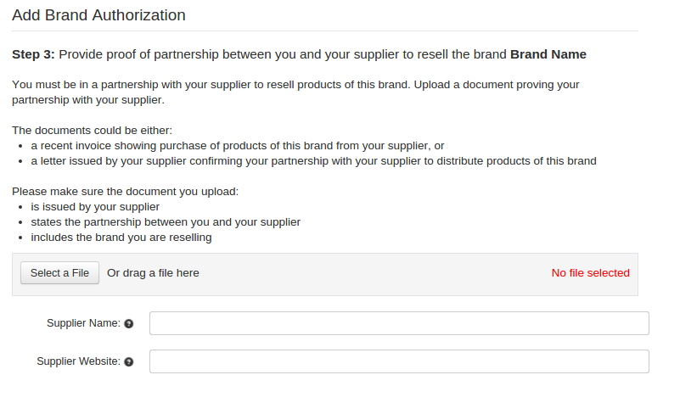
Task: Click the Supplier Website help icon
Action: click(x=129, y=361)
